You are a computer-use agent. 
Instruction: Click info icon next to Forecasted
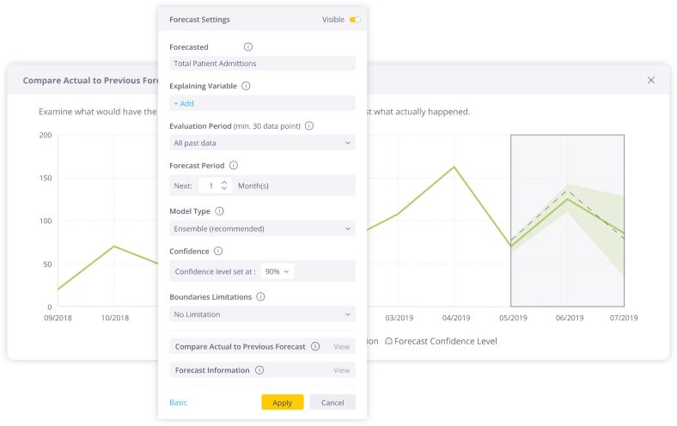click(x=247, y=46)
